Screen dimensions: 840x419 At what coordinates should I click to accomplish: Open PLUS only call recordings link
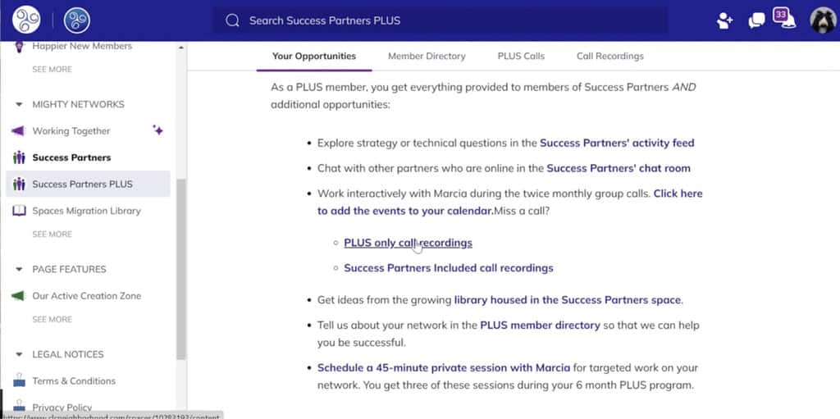[408, 243]
